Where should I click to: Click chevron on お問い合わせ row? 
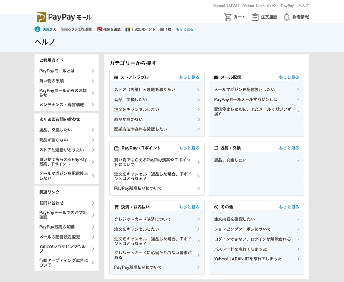click(x=93, y=203)
